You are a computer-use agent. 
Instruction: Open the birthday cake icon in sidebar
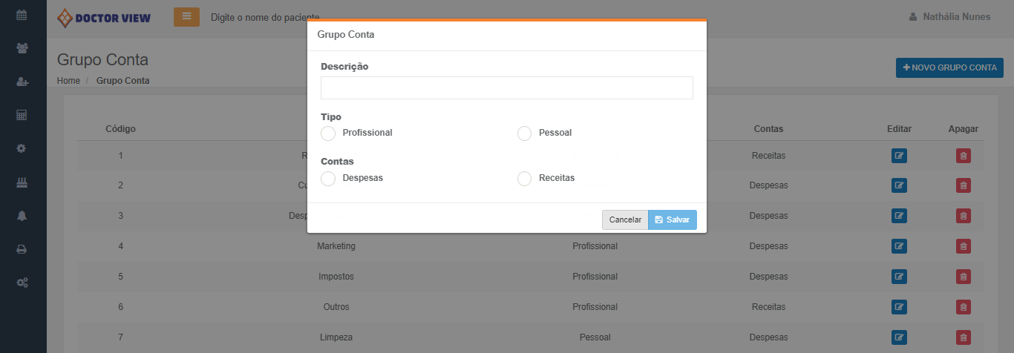pos(22,182)
